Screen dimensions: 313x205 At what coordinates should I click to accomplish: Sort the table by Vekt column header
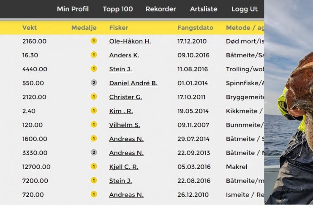(x=30, y=28)
